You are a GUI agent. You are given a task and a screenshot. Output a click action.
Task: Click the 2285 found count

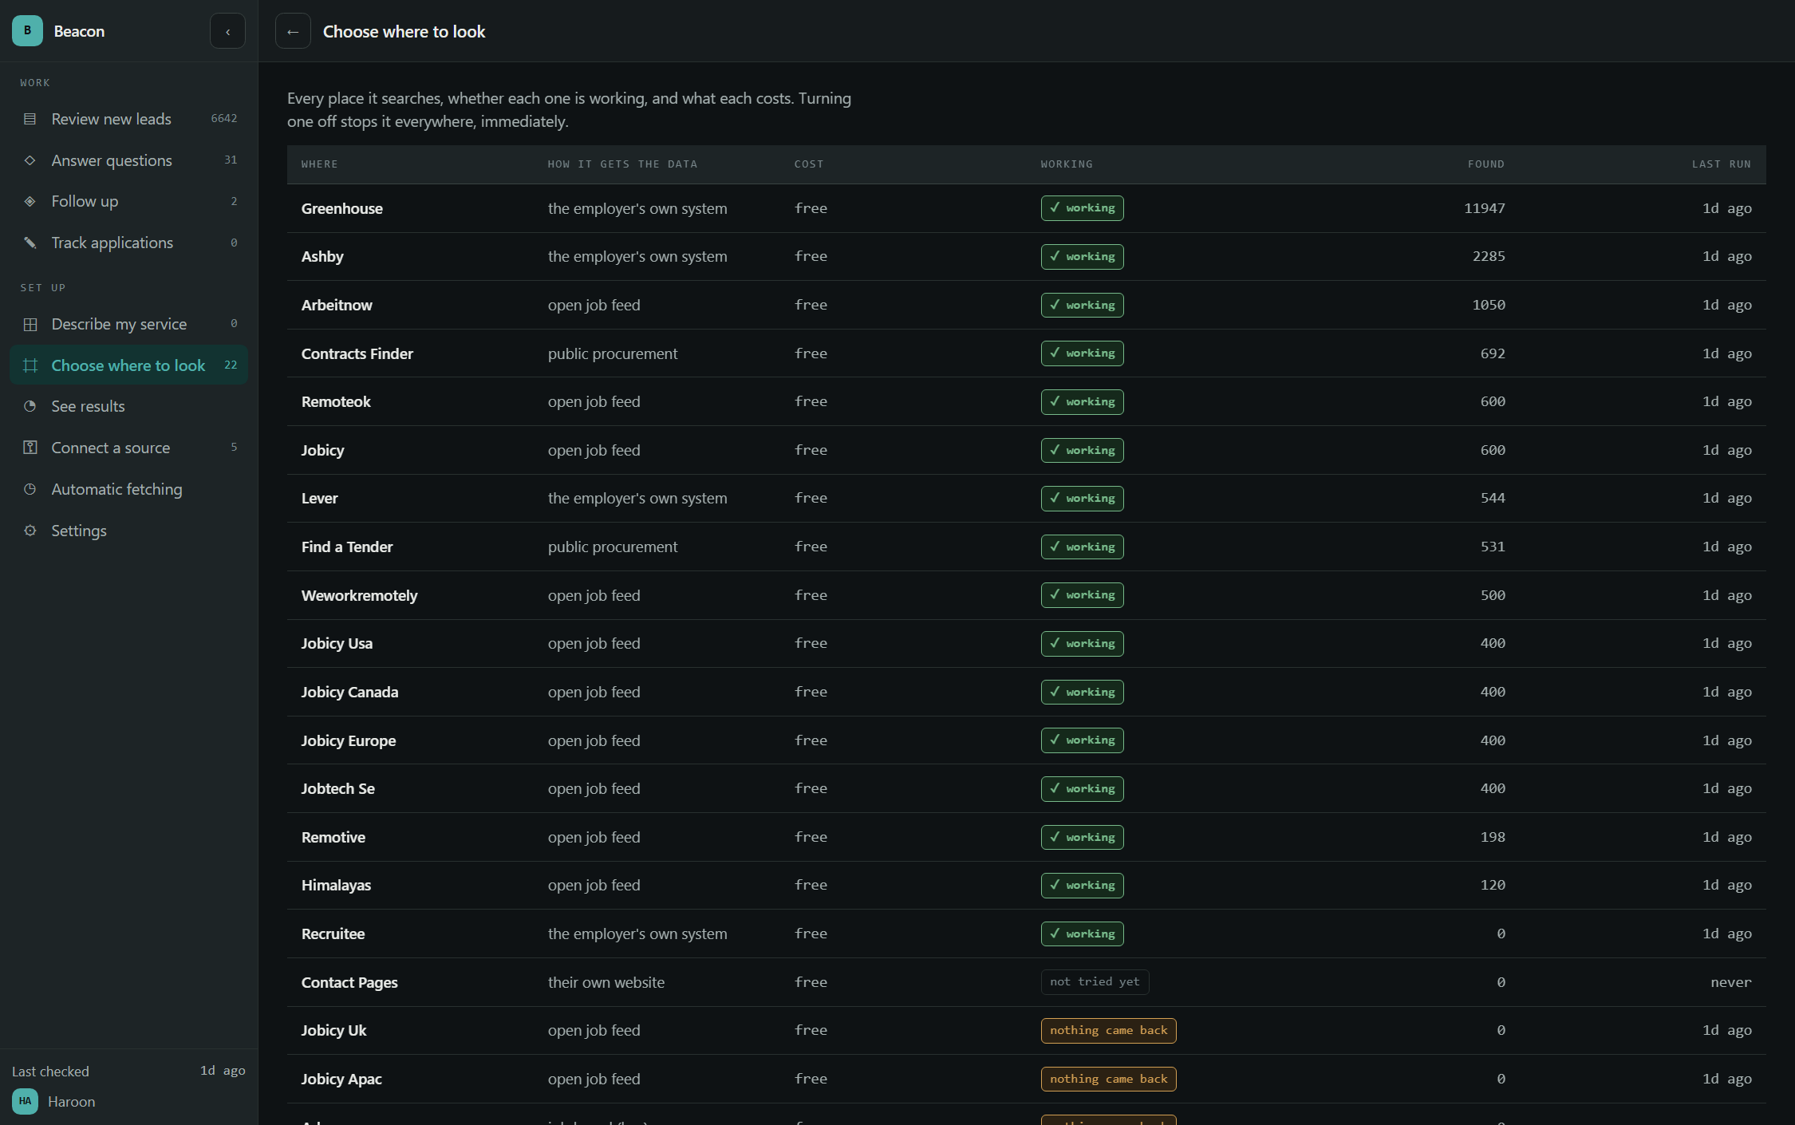coord(1489,256)
